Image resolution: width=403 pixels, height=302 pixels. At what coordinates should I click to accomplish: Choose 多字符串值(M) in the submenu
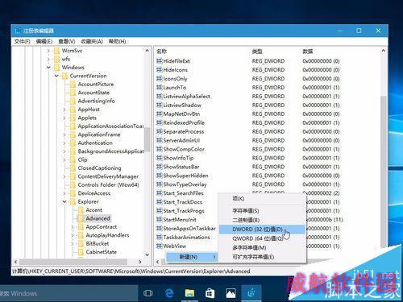coord(262,247)
